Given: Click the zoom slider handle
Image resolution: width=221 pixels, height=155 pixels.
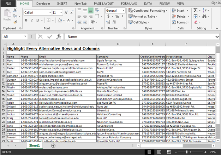Looking at the screenshot, I should point(187,152).
